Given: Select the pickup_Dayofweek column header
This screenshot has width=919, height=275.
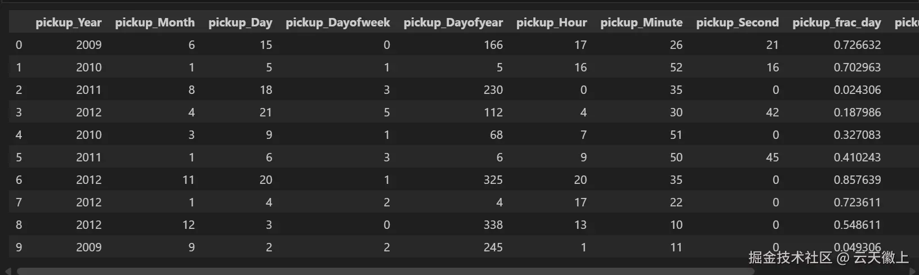Looking at the screenshot, I should click(x=337, y=22).
